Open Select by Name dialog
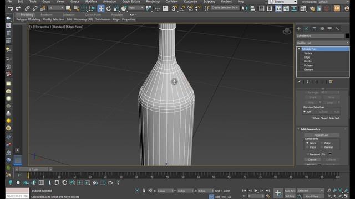Screen dimensions: 355x199 [x=76, y=9]
